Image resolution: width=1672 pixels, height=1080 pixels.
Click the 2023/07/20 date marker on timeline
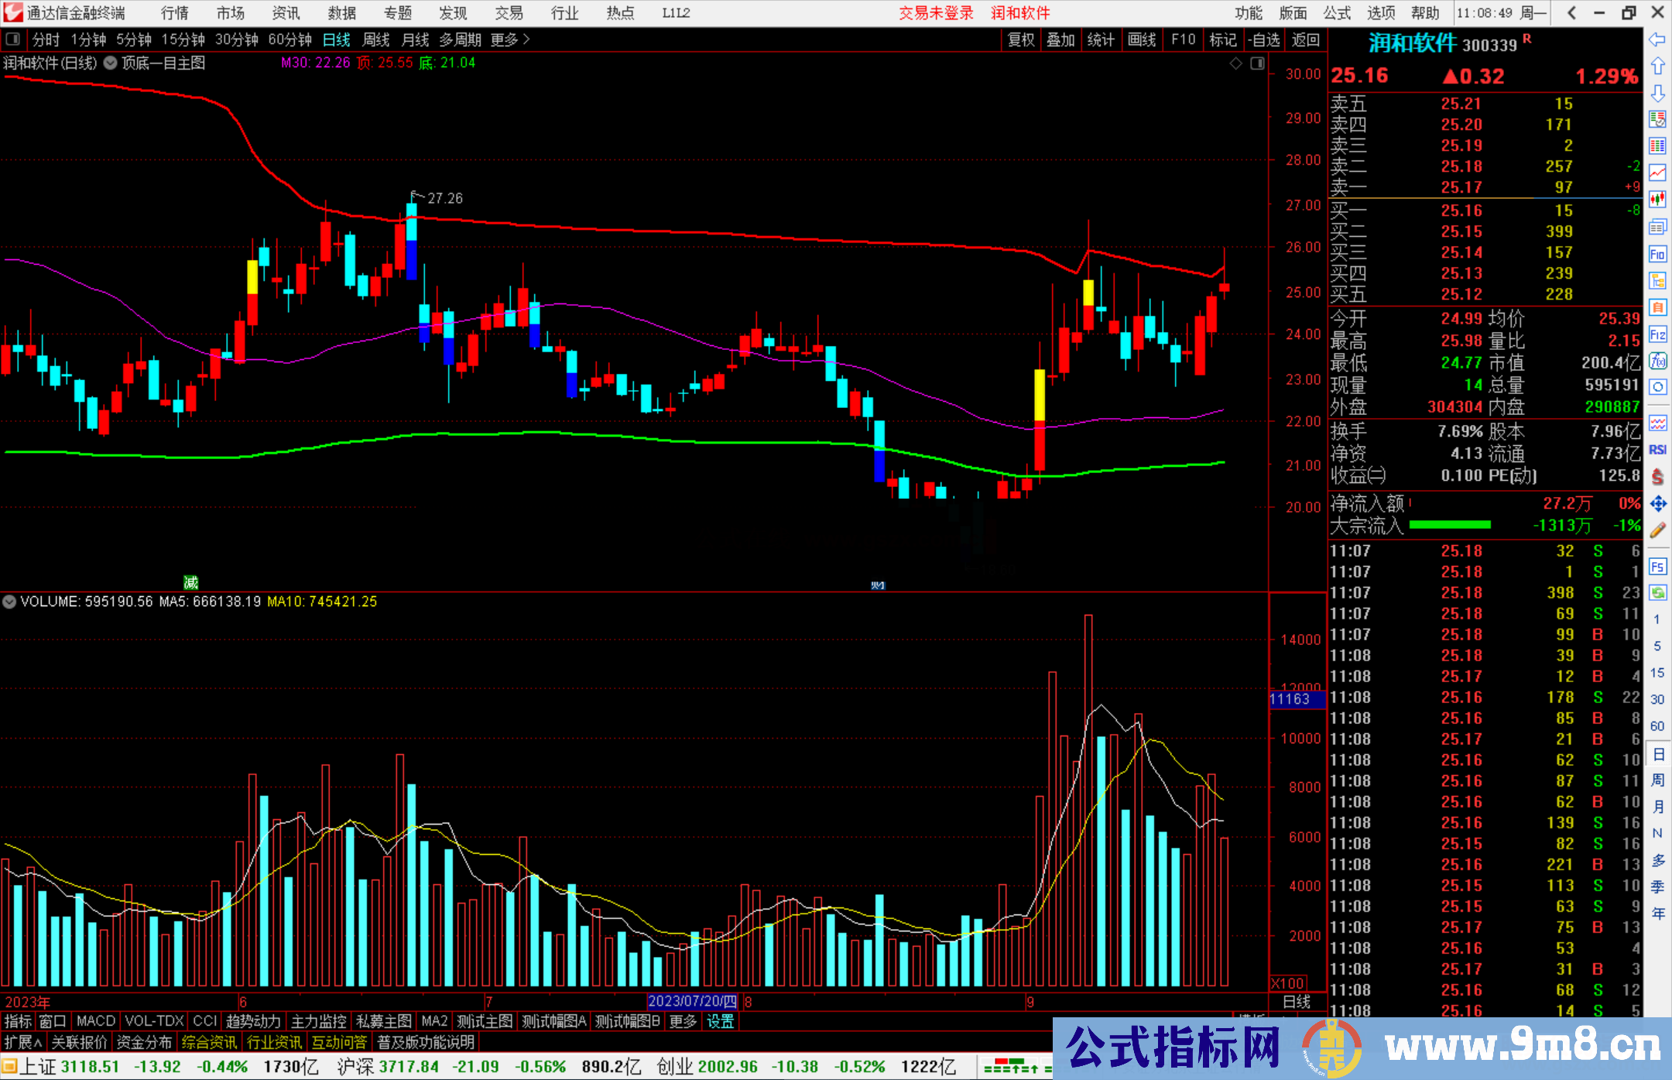(x=692, y=1001)
